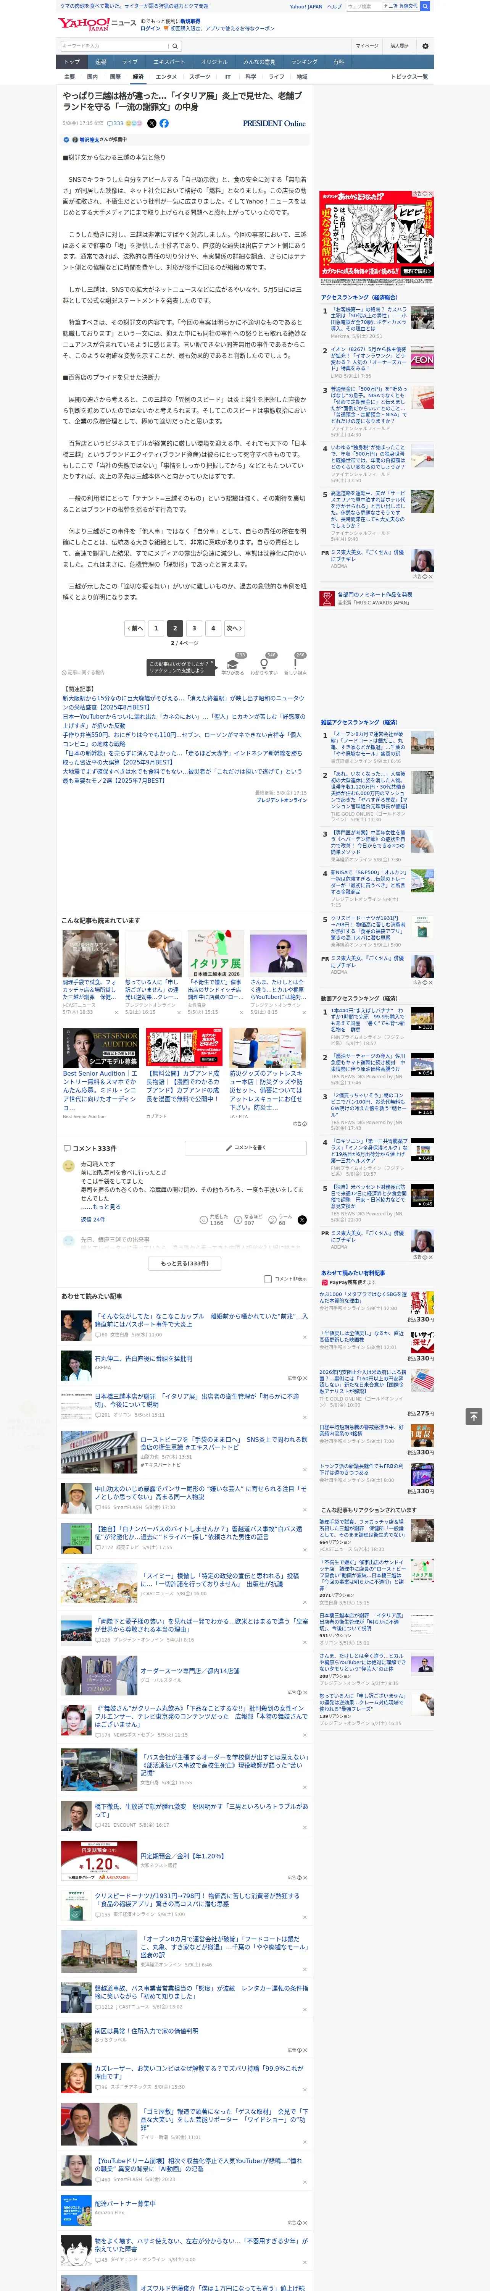This screenshot has height=2291, width=490.
Task: Click the わかりやすい lightbulb reaction
Action: tap(263, 665)
